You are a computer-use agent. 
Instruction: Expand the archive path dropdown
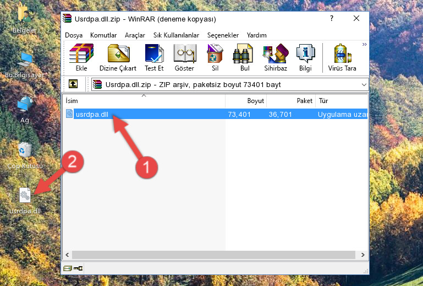[x=364, y=85]
